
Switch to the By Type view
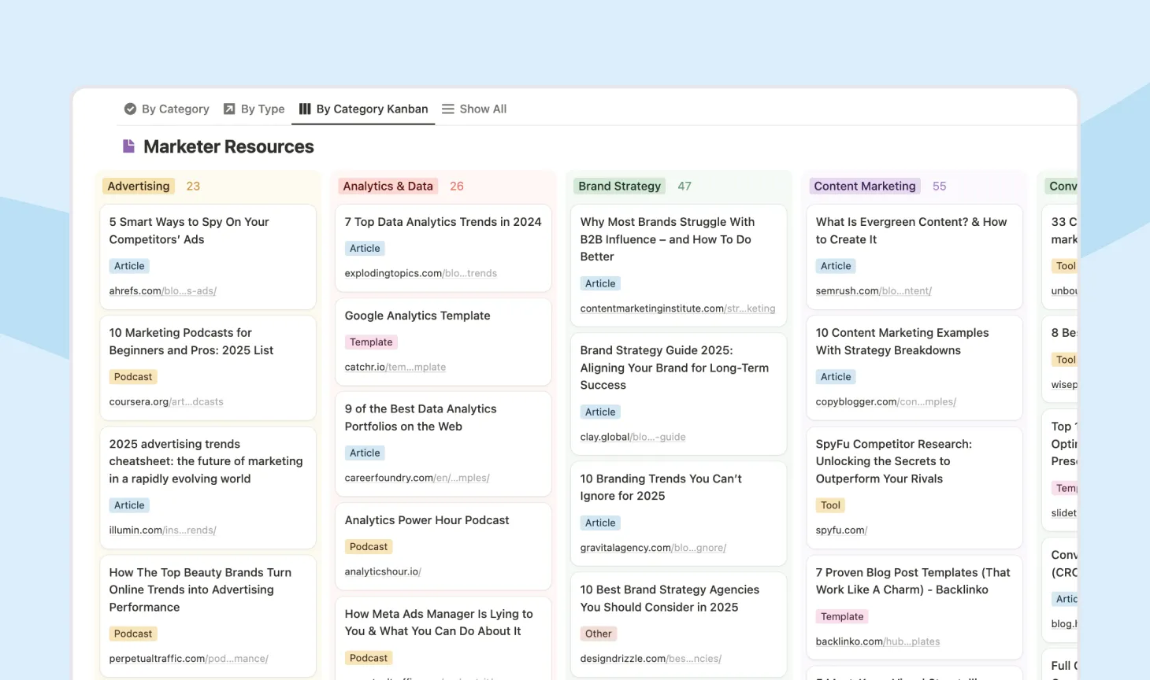point(262,109)
